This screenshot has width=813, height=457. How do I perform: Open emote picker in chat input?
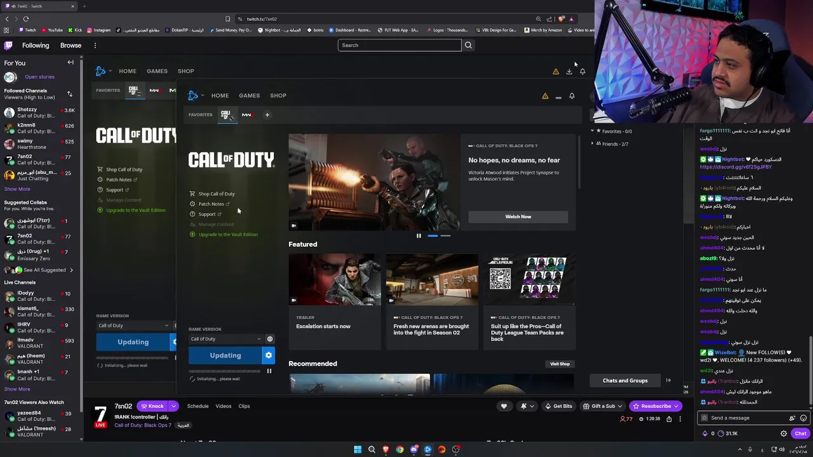(x=803, y=418)
